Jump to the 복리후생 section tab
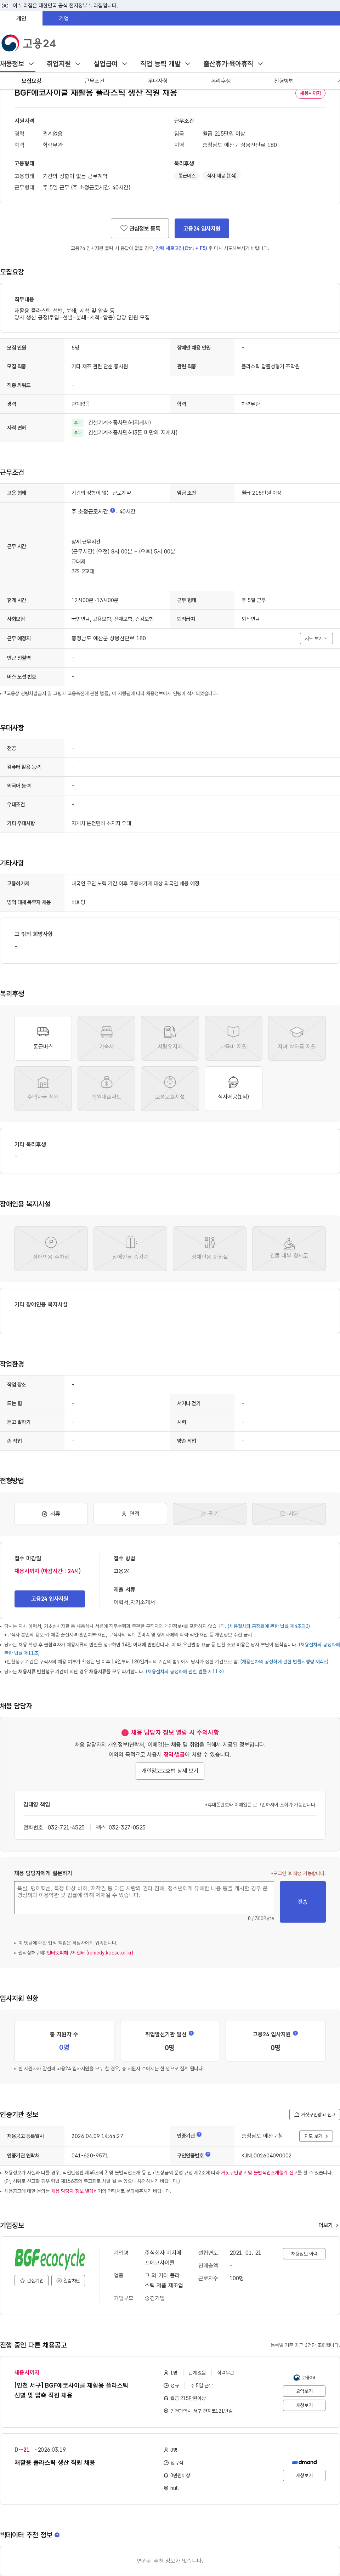This screenshot has width=340, height=2576. [x=221, y=81]
